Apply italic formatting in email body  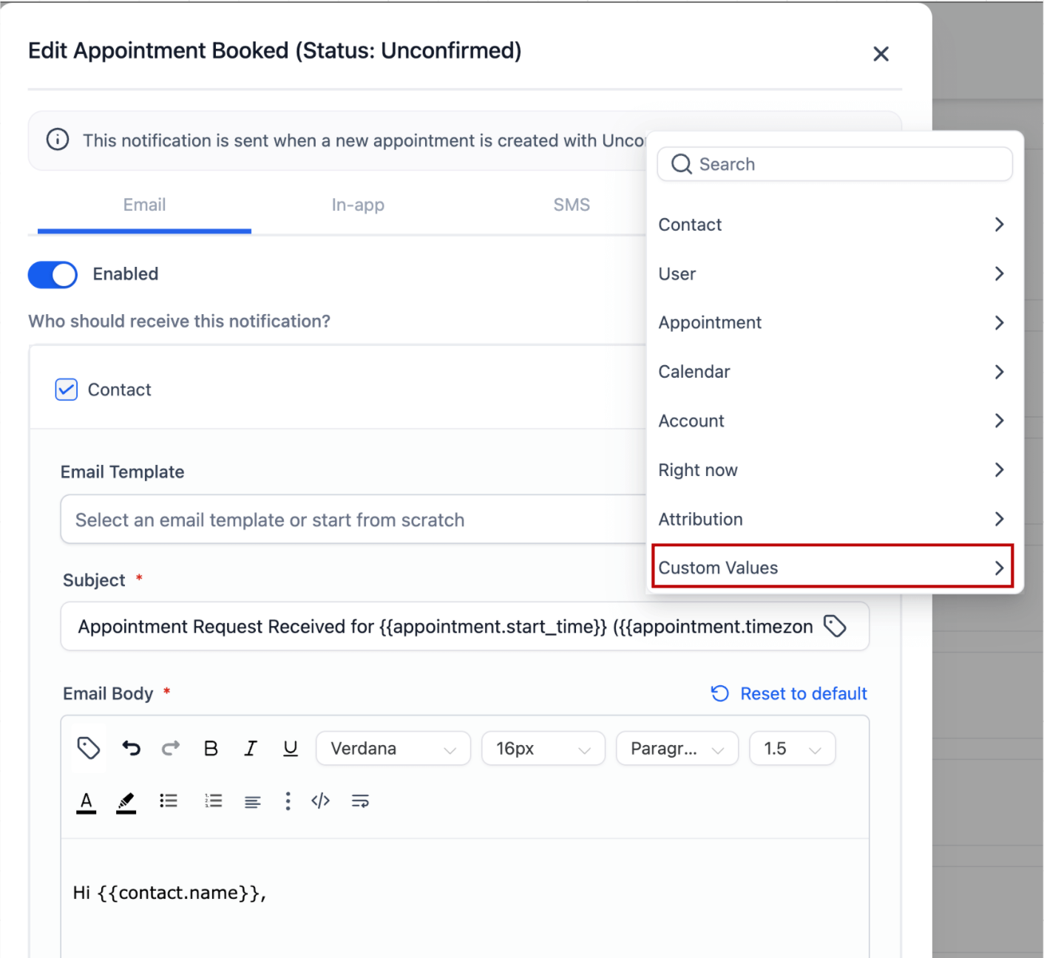pyautogui.click(x=251, y=748)
